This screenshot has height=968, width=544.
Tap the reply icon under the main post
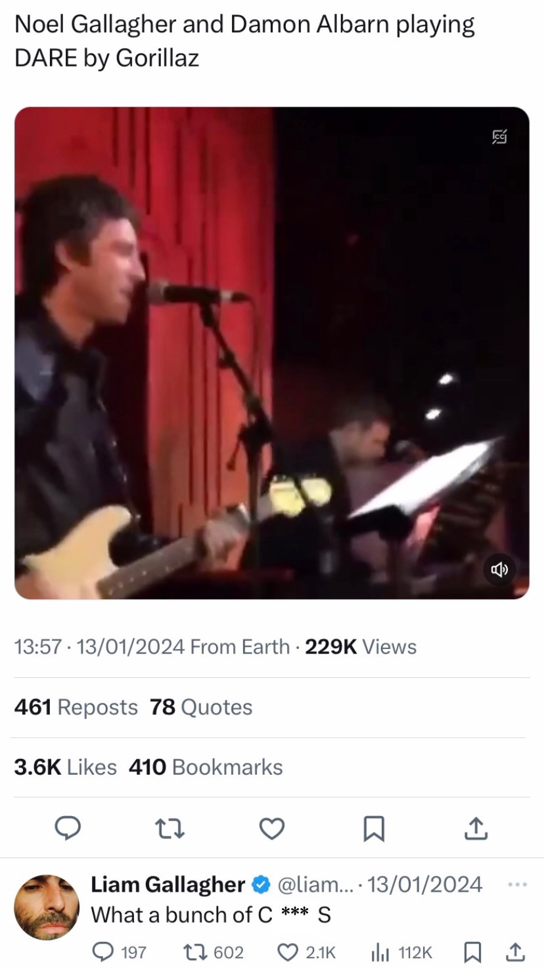coord(67,829)
